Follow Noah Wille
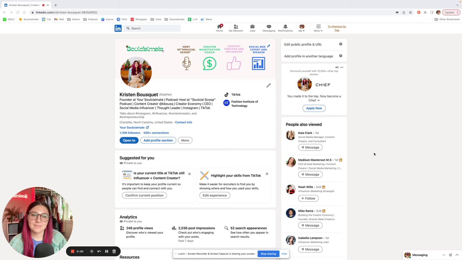This screenshot has width=462, height=260. [x=308, y=198]
